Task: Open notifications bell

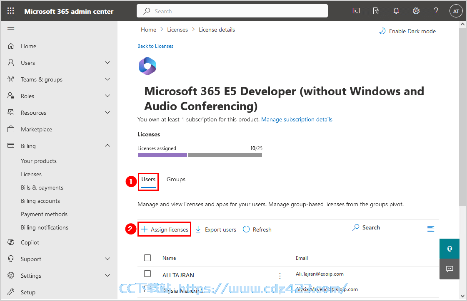Action: tap(396, 11)
